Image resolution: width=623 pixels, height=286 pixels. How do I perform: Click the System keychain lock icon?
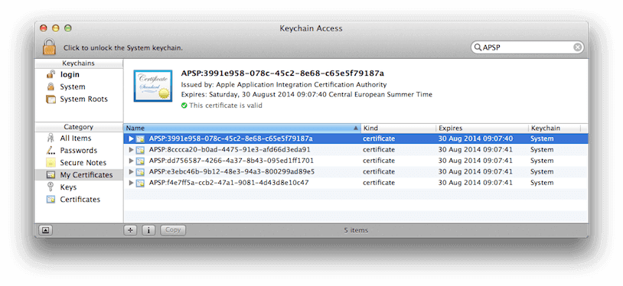point(51,86)
